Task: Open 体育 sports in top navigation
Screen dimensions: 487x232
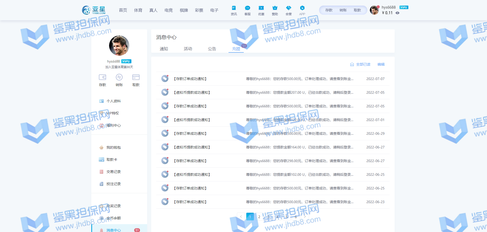Action: point(138,10)
